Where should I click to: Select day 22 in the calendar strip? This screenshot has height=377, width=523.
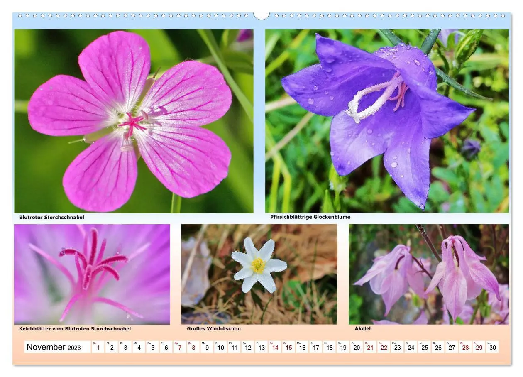384,347
